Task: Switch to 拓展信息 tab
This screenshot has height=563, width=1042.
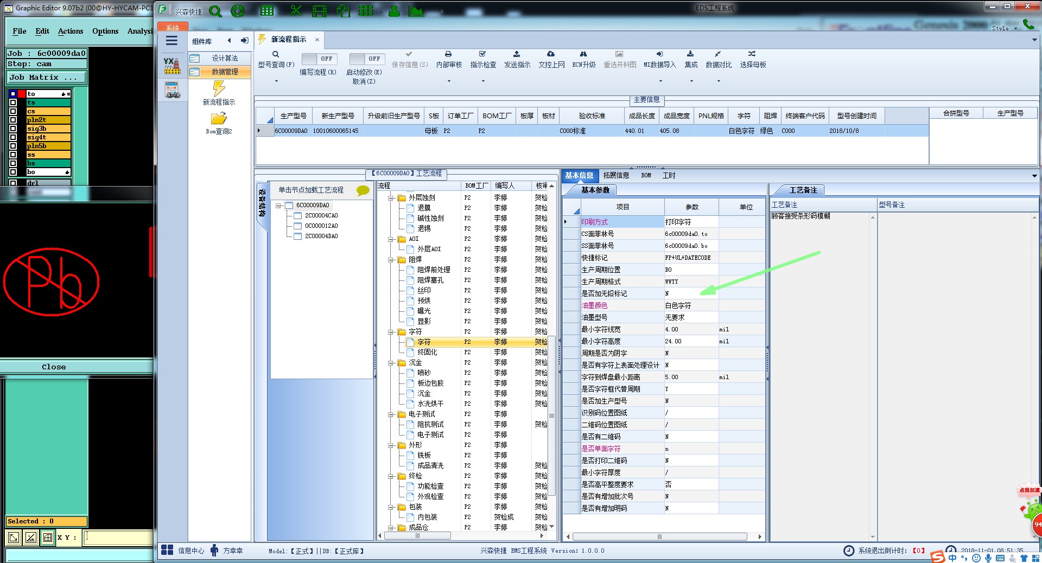Action: tap(616, 176)
